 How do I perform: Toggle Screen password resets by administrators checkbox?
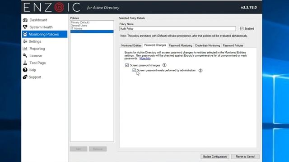134,70
